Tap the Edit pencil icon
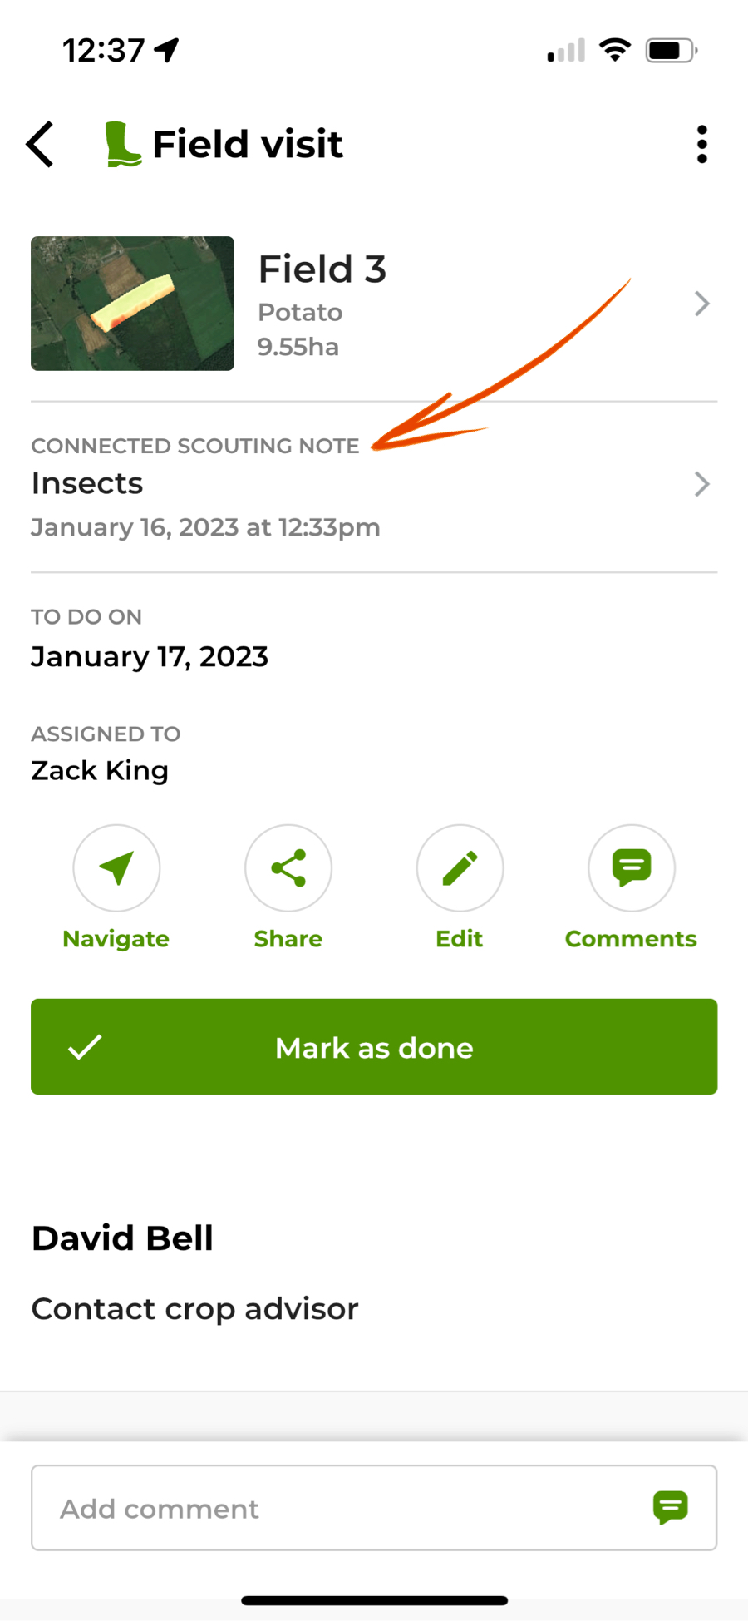 coord(460,867)
